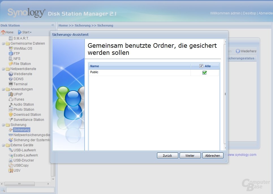Open USB-Laufwerk icon
This screenshot has height=194, width=273.
coord(11,150)
